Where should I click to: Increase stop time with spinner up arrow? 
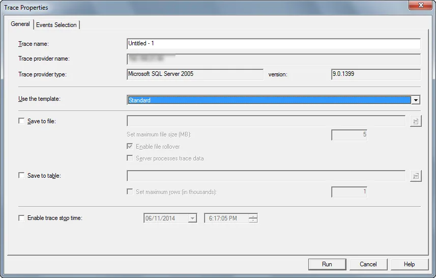(253, 216)
